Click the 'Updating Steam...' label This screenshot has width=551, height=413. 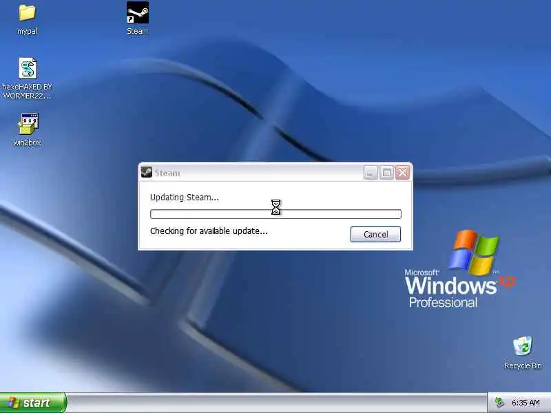(184, 198)
